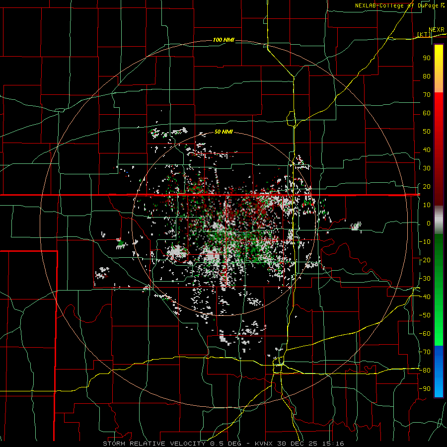Click the 20 value on velocity scale

427,186
